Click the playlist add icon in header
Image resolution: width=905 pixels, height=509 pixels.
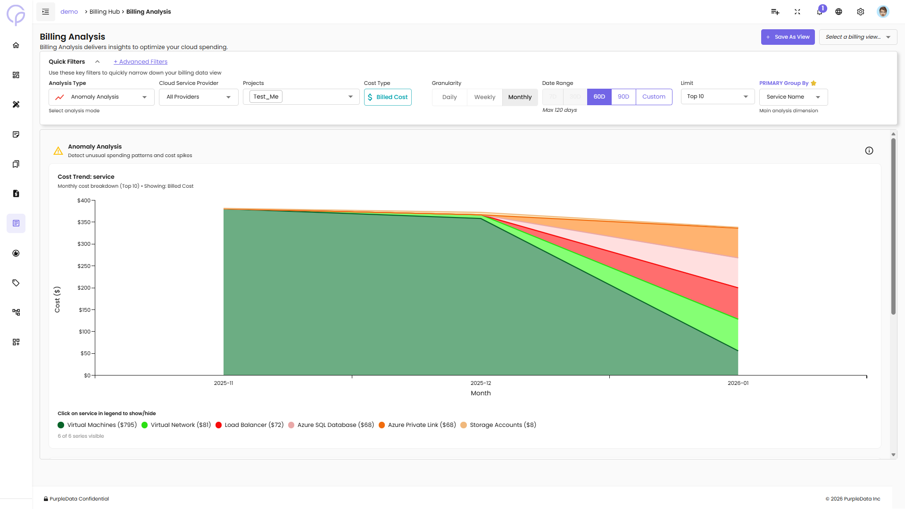click(775, 12)
